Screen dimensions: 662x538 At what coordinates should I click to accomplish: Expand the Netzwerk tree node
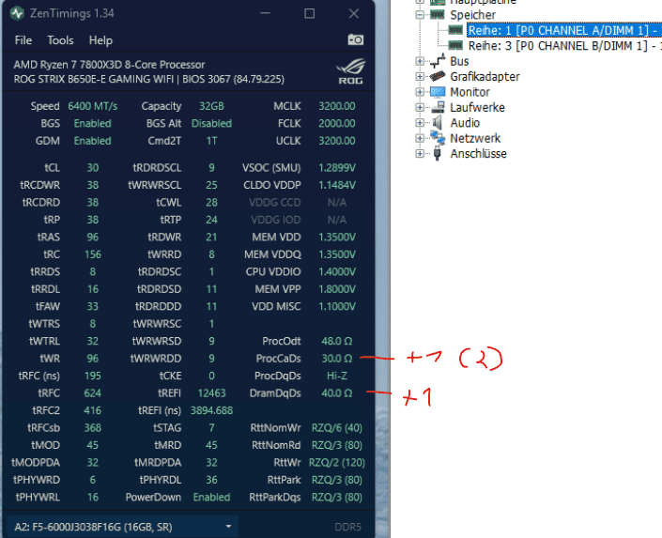[x=420, y=138]
